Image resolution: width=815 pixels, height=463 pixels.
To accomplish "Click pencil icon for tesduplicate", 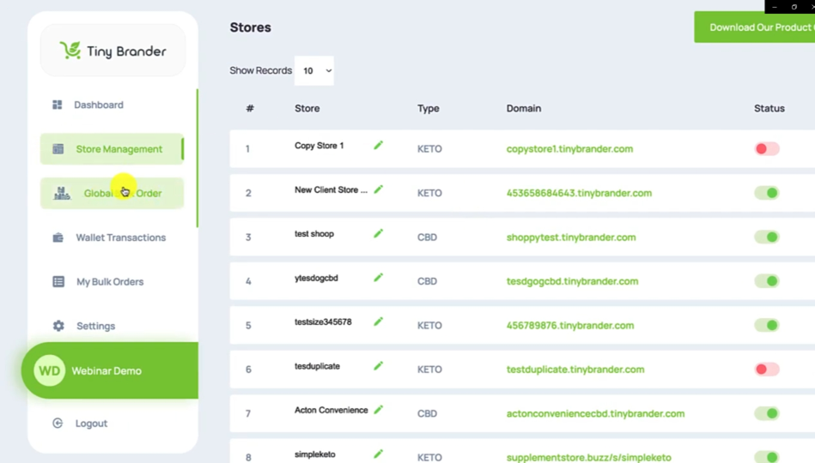I will [x=379, y=366].
